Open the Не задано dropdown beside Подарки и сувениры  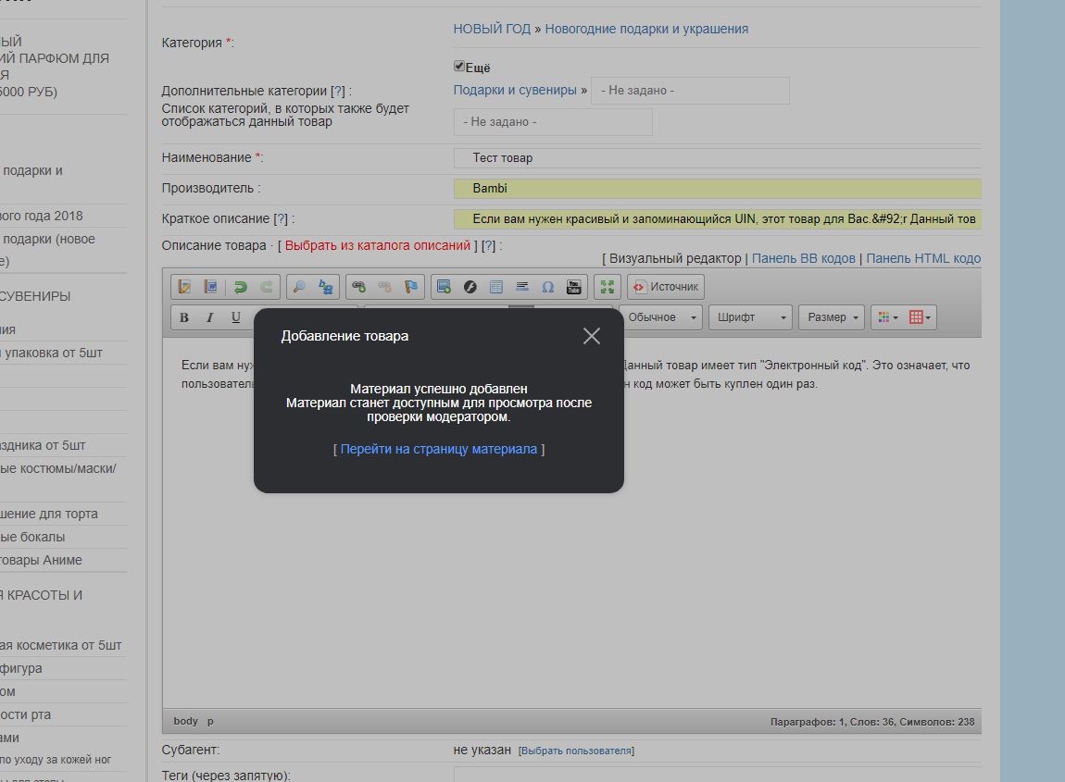(x=690, y=91)
